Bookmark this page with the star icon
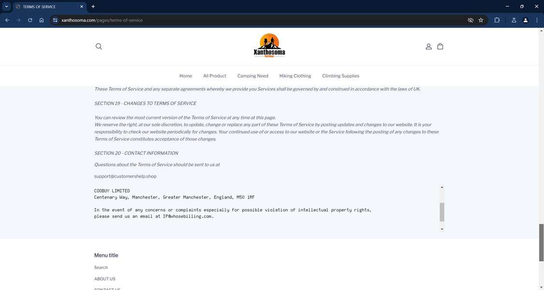The image size is (544, 290). click(481, 20)
